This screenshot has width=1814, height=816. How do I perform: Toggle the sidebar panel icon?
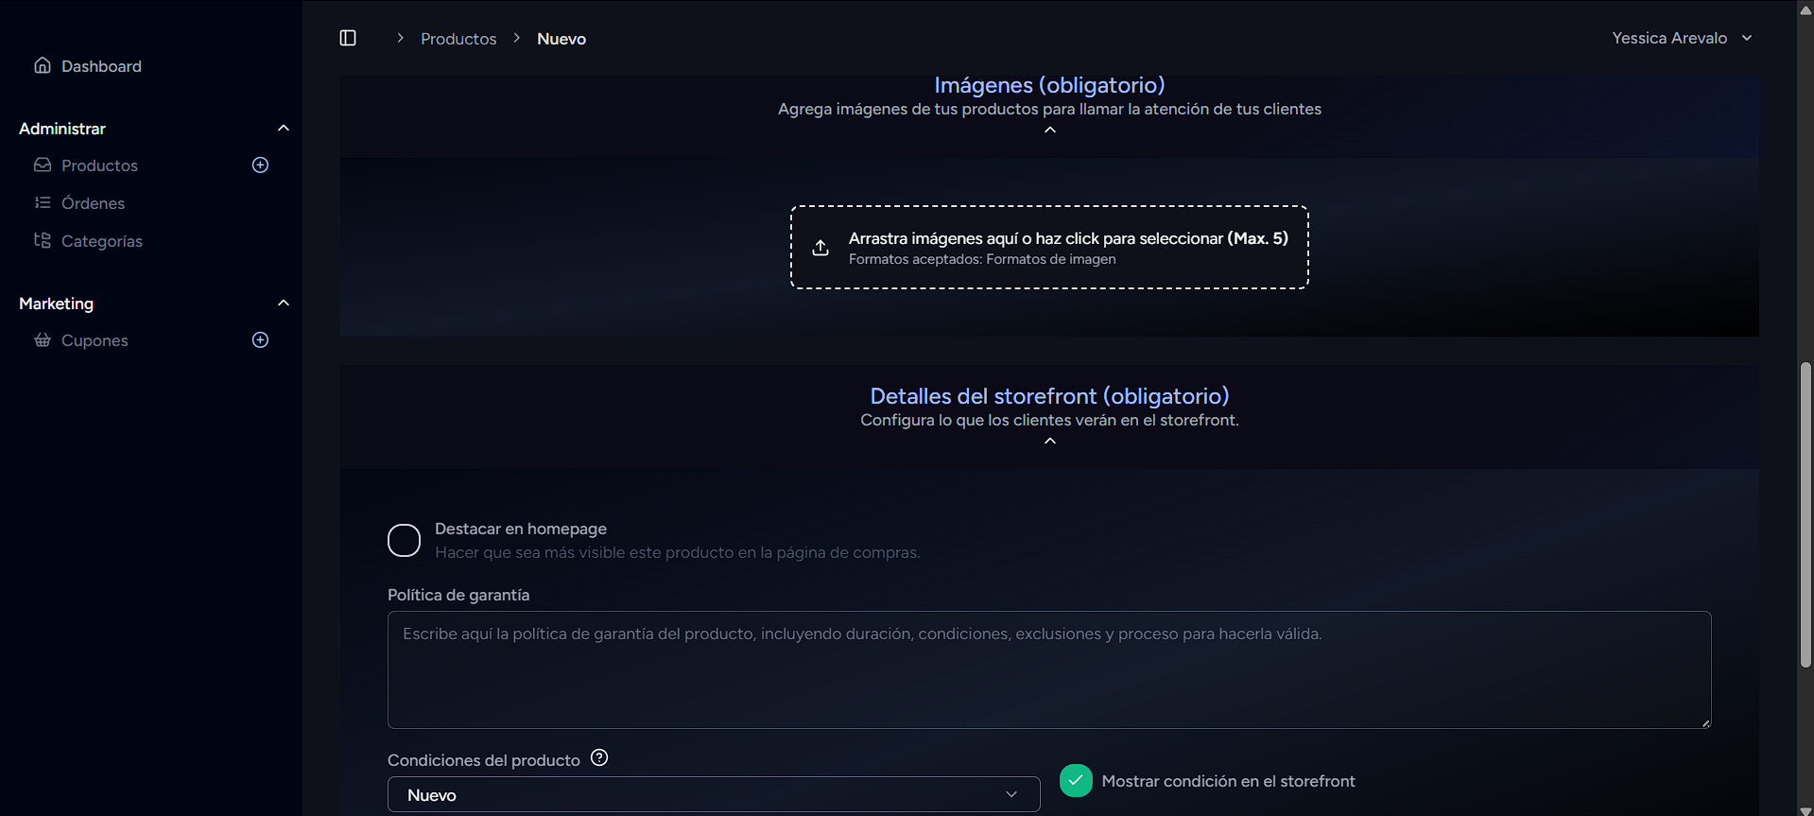(348, 38)
